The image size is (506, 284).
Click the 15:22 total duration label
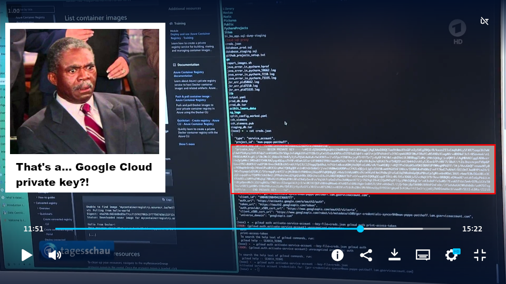[472, 229]
